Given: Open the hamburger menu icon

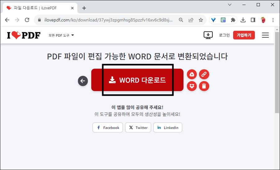Looking at the screenshot, I should click(x=265, y=35).
